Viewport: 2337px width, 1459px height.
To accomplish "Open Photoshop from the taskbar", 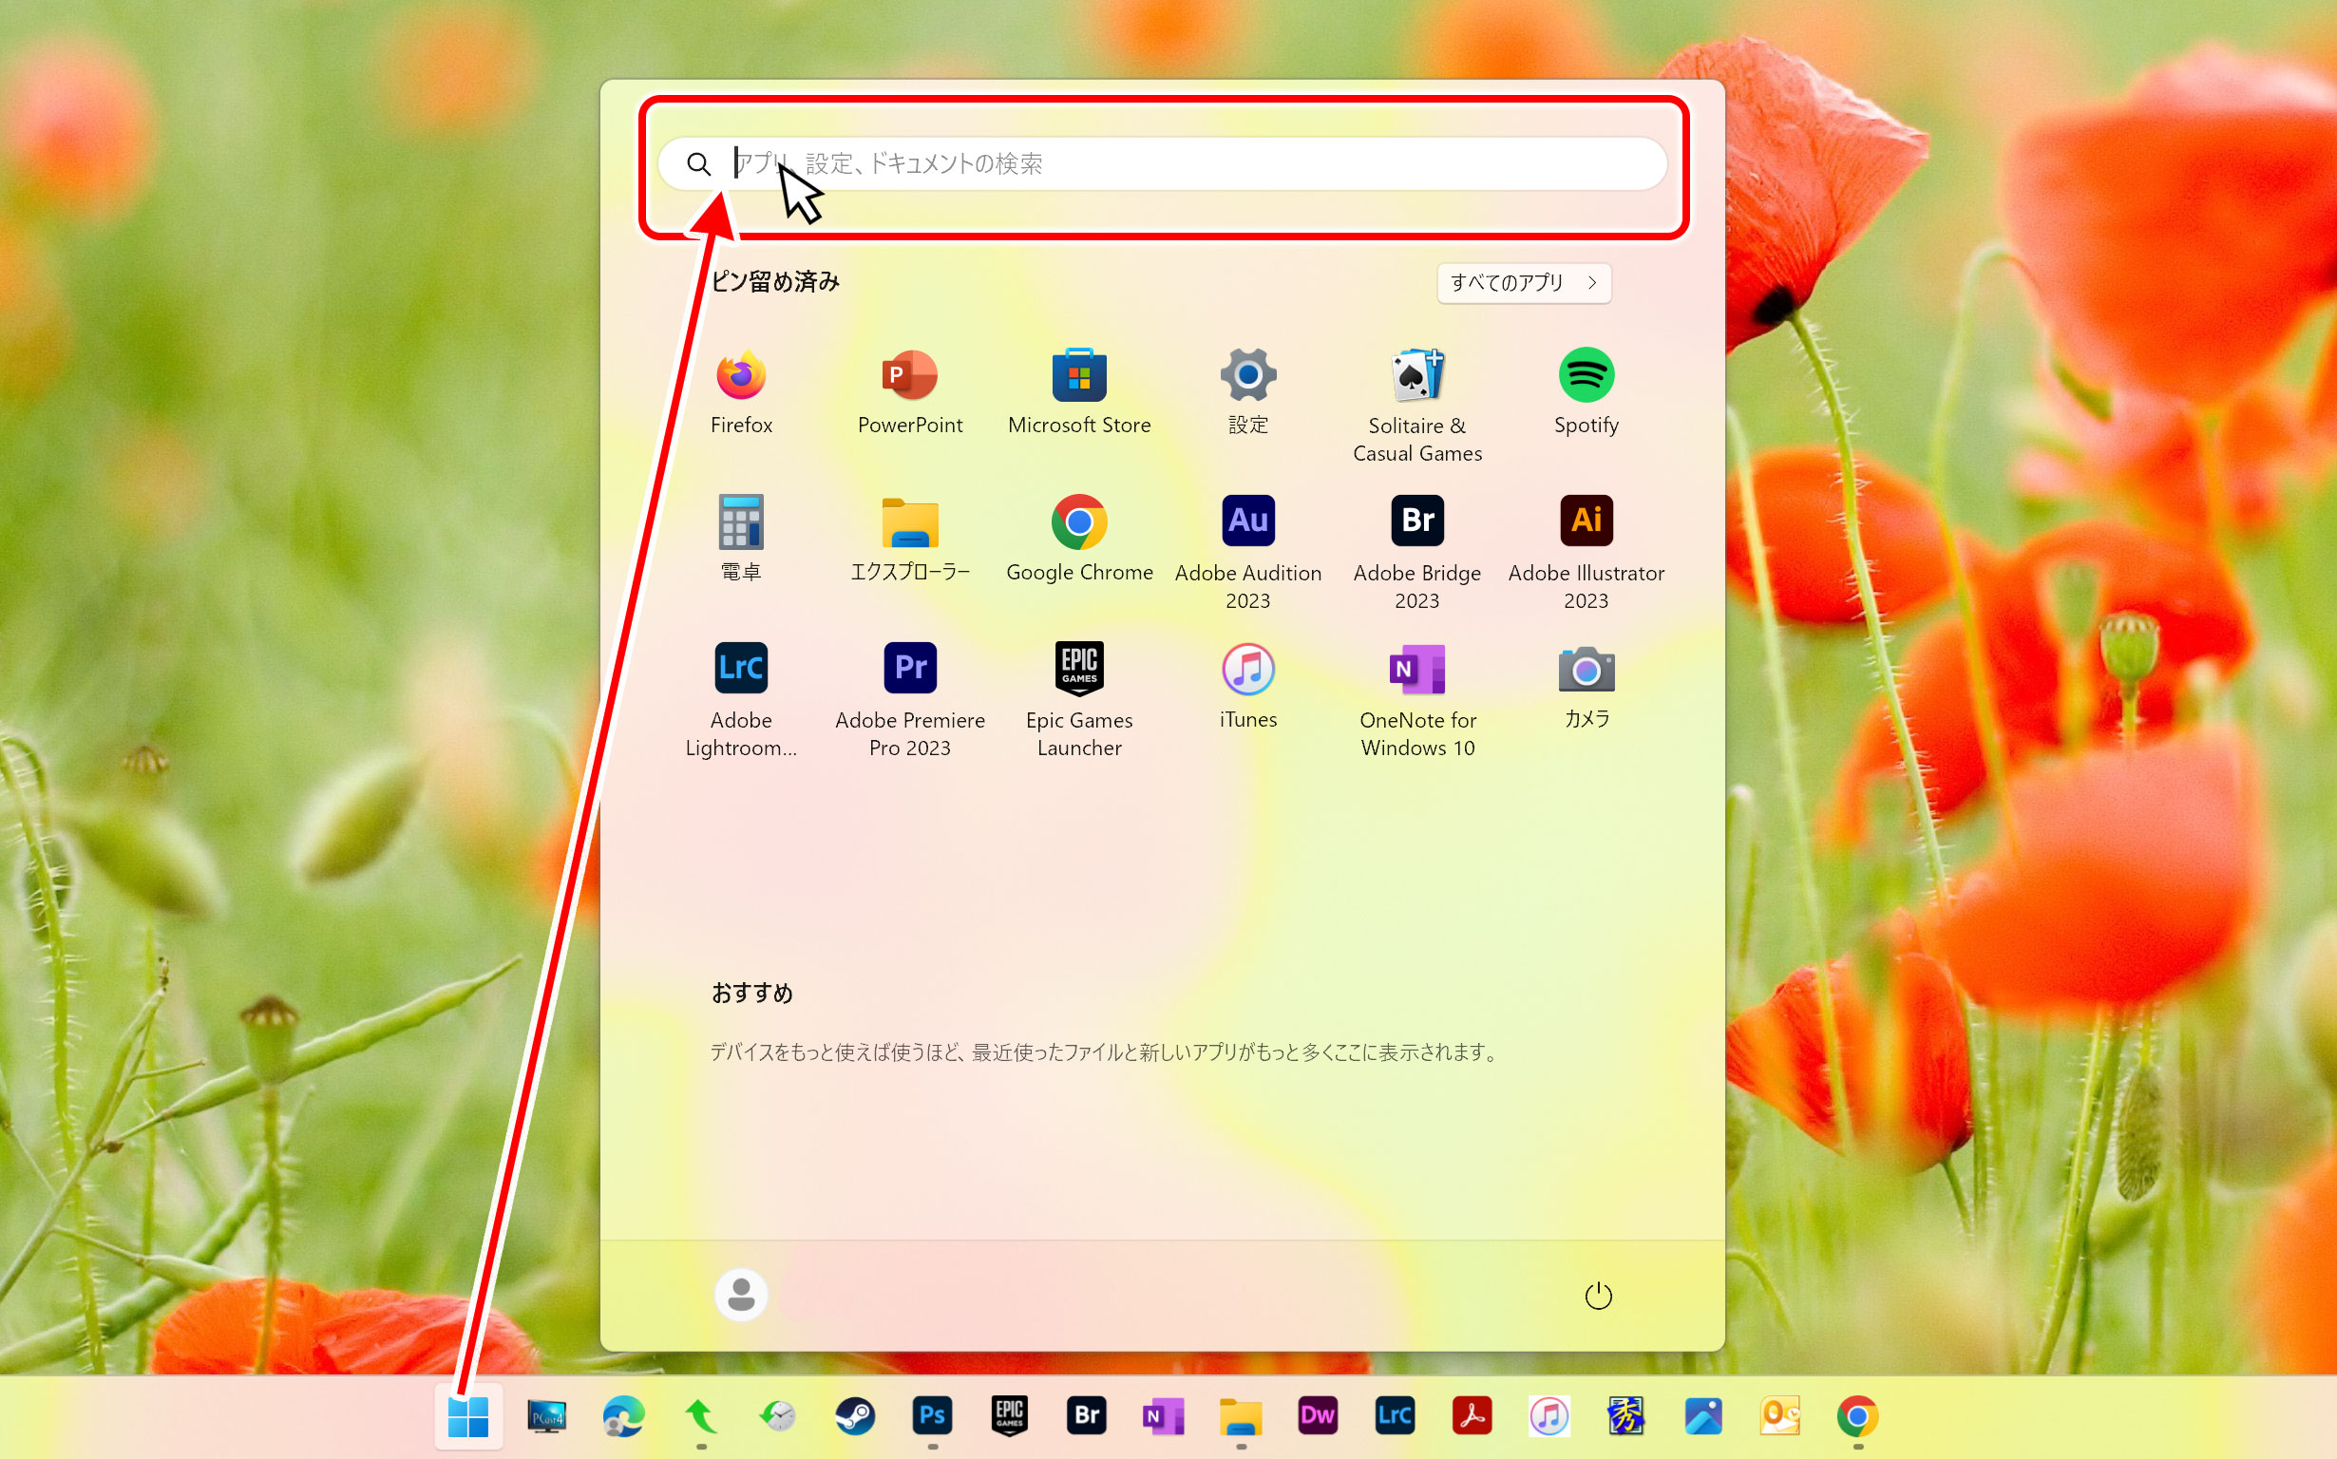I will coord(932,1415).
